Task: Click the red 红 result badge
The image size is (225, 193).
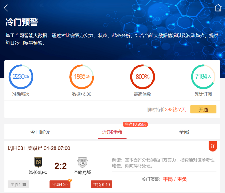Action: [213, 146]
